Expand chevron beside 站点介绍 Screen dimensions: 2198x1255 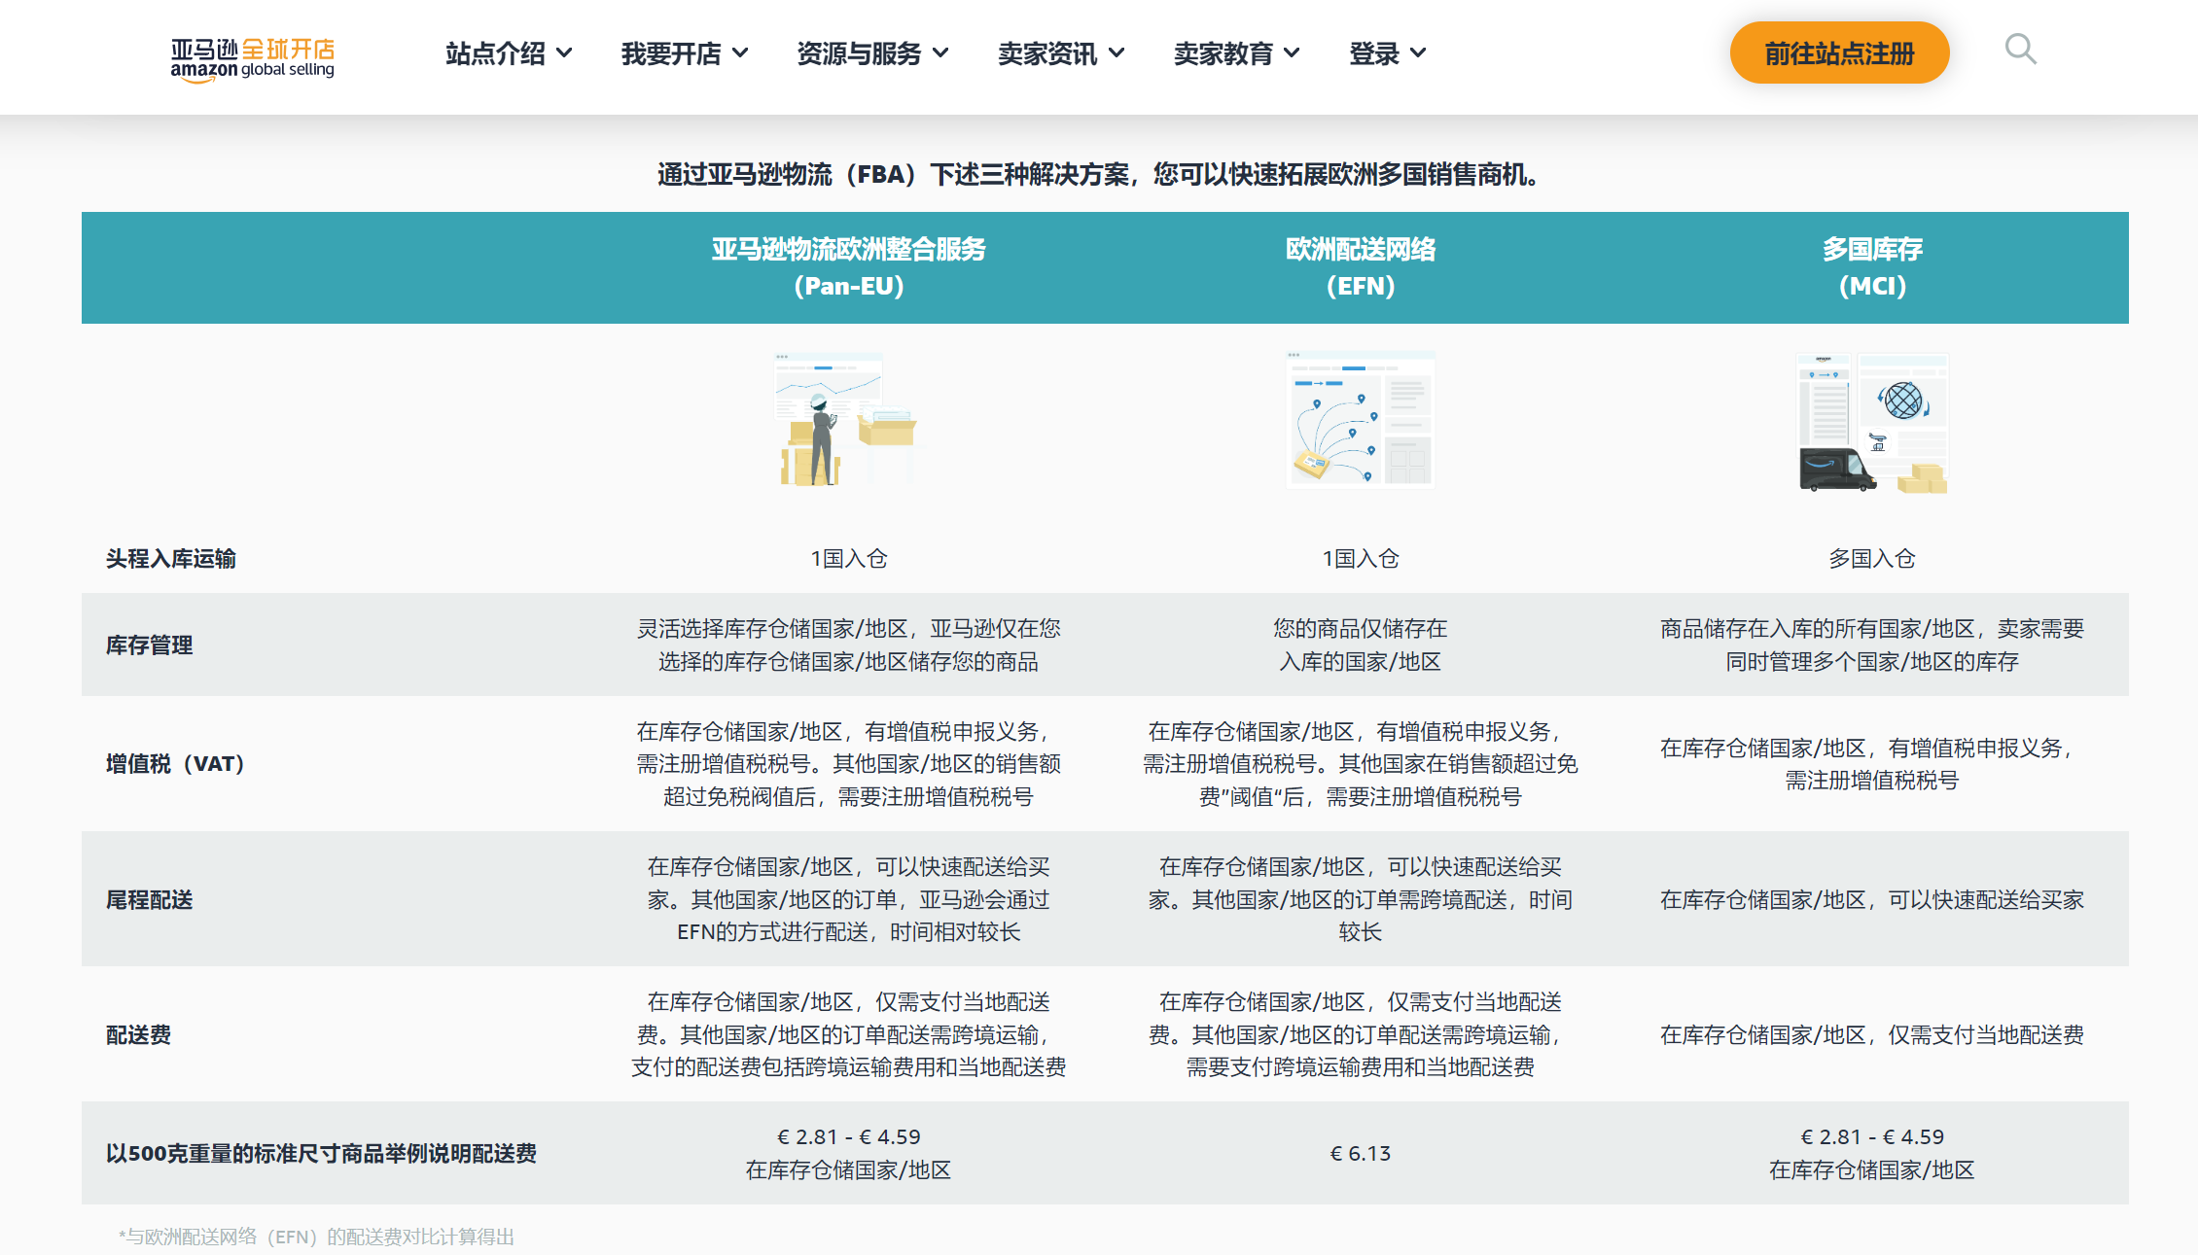click(564, 53)
